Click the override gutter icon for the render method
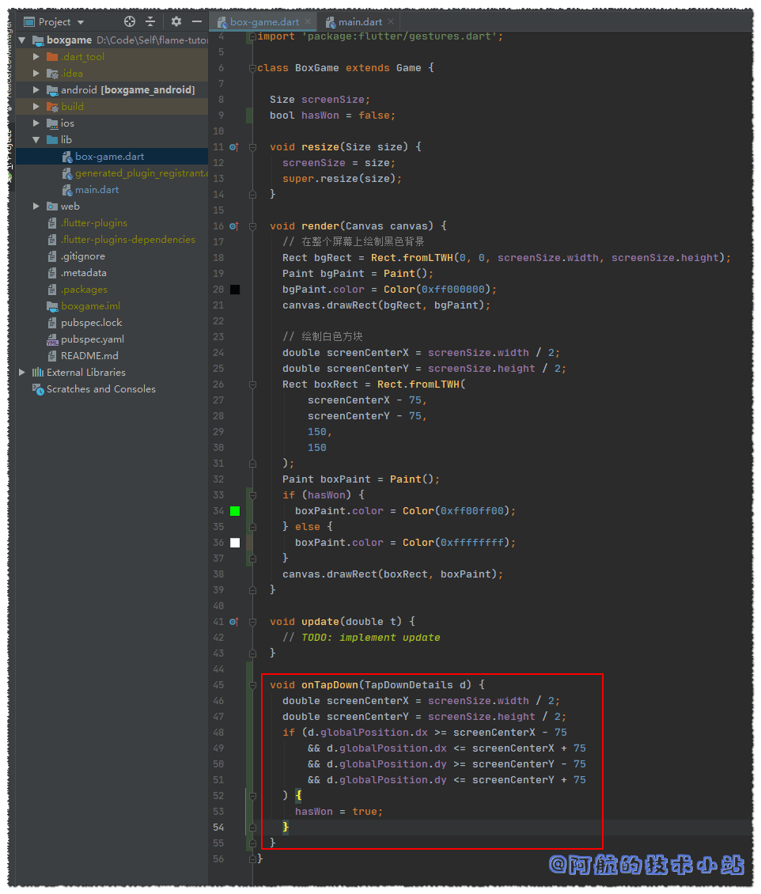This screenshot has width=761, height=894. coord(233,226)
